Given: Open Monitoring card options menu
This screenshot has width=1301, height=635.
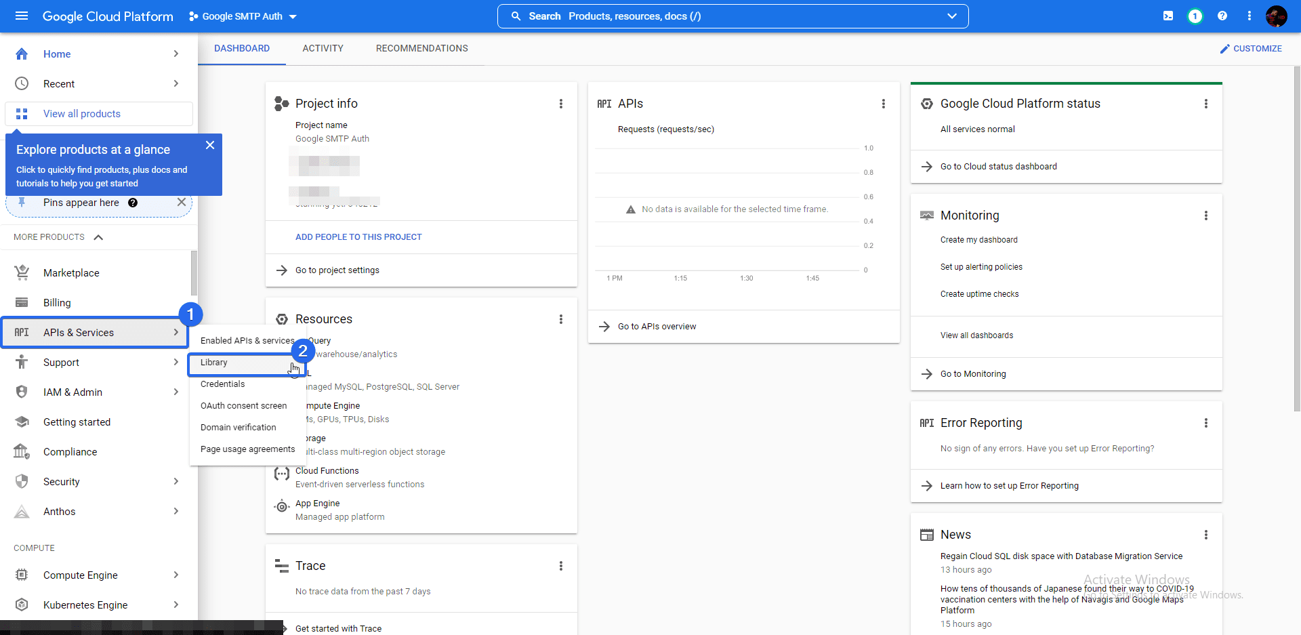Looking at the screenshot, I should click(x=1206, y=216).
